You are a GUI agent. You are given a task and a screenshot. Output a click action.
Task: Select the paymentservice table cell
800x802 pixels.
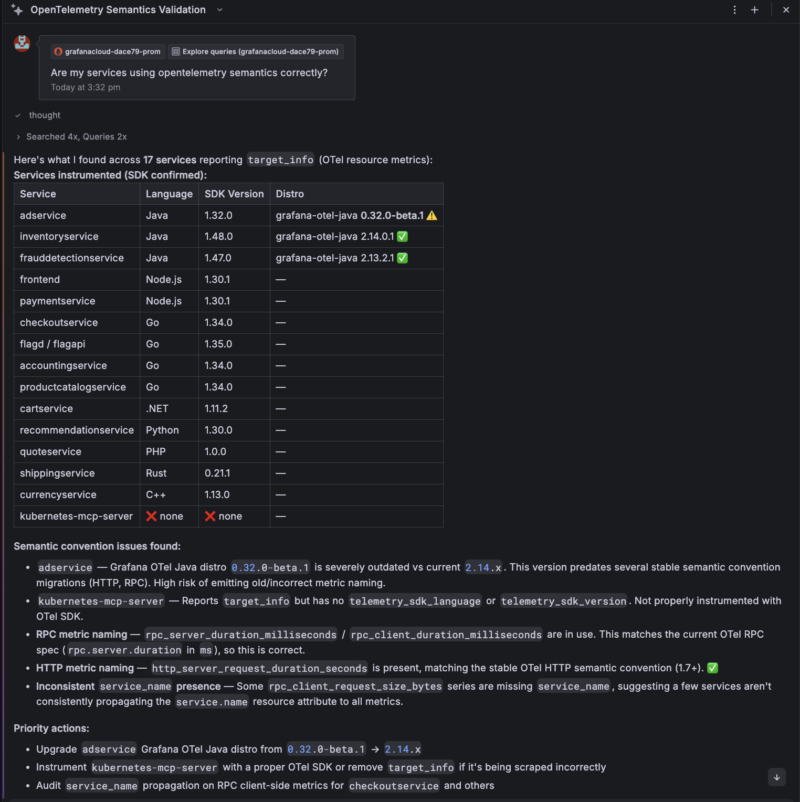click(x=77, y=301)
